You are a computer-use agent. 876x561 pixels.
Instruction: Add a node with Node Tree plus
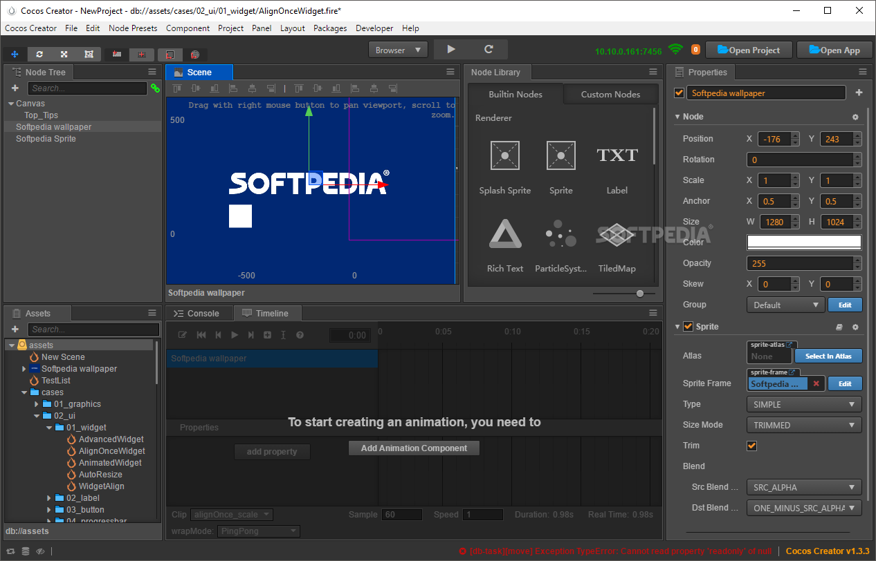click(15, 88)
